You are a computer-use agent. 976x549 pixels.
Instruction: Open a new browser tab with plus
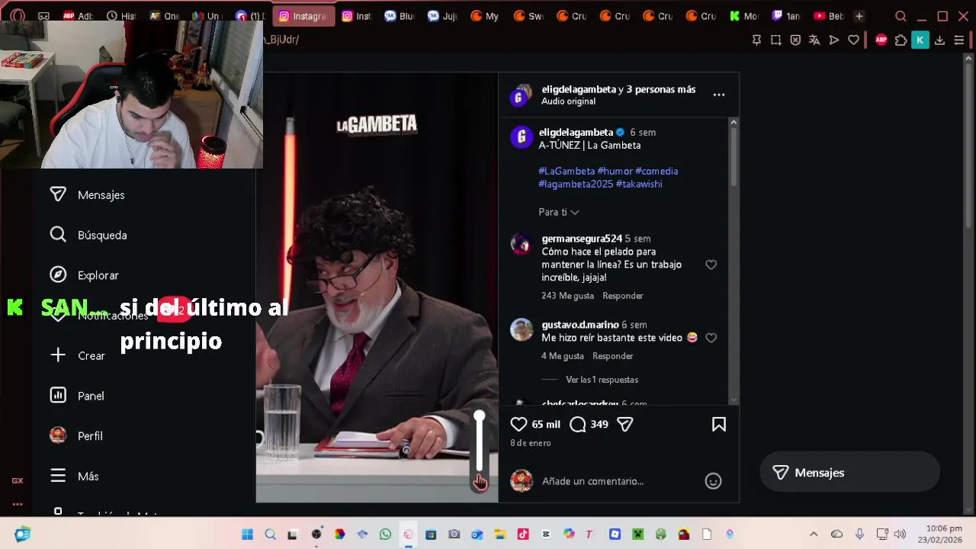[859, 16]
